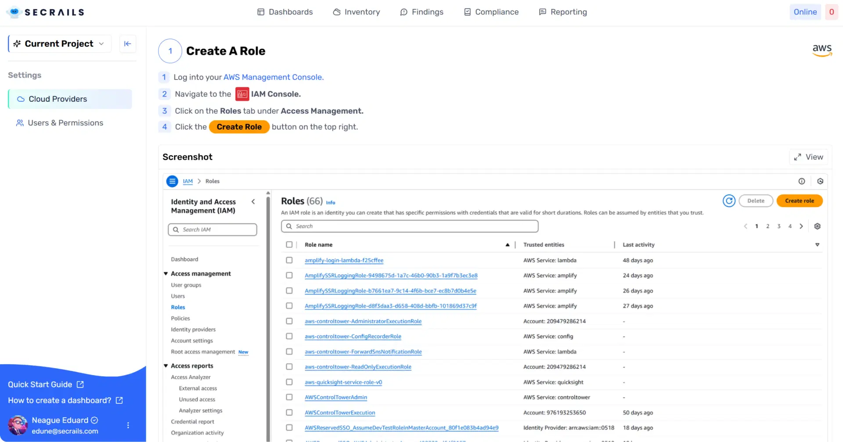
Task: Open the Dashboards menu
Action: (285, 12)
